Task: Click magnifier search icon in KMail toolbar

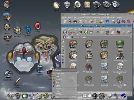Action: (113, 21)
